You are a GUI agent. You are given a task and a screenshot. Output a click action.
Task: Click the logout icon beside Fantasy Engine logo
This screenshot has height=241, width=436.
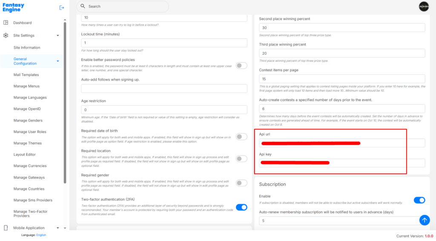[62, 8]
